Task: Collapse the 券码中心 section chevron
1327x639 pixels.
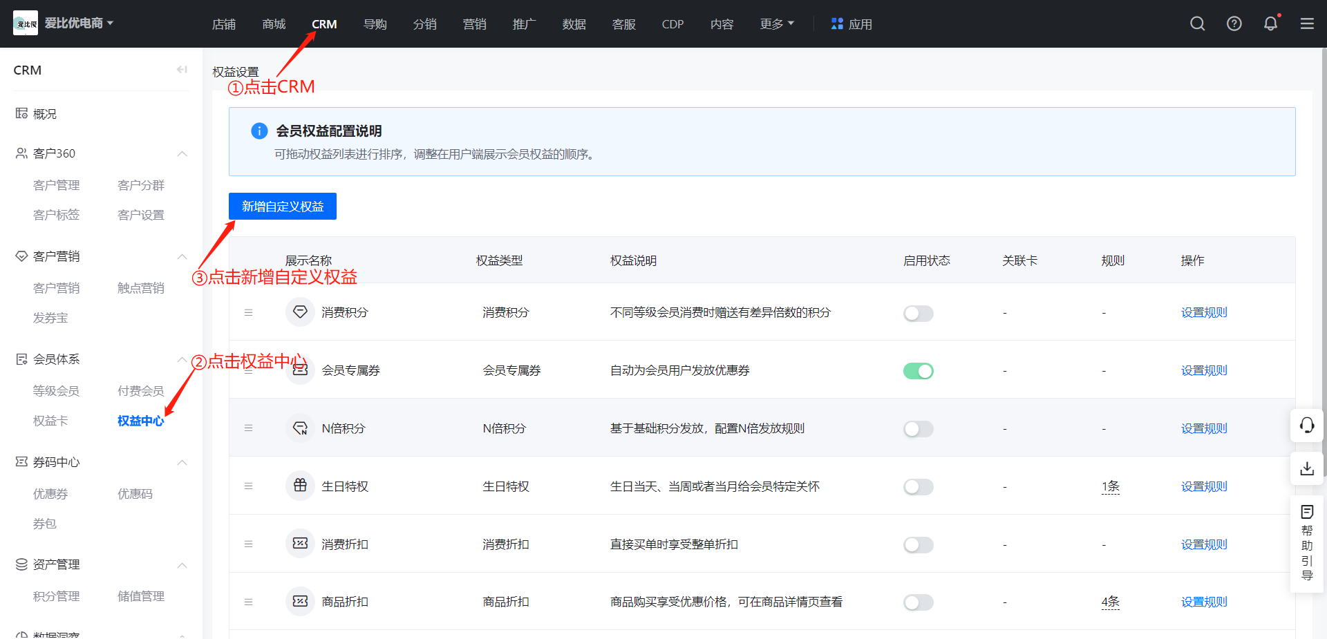Action: click(x=182, y=462)
